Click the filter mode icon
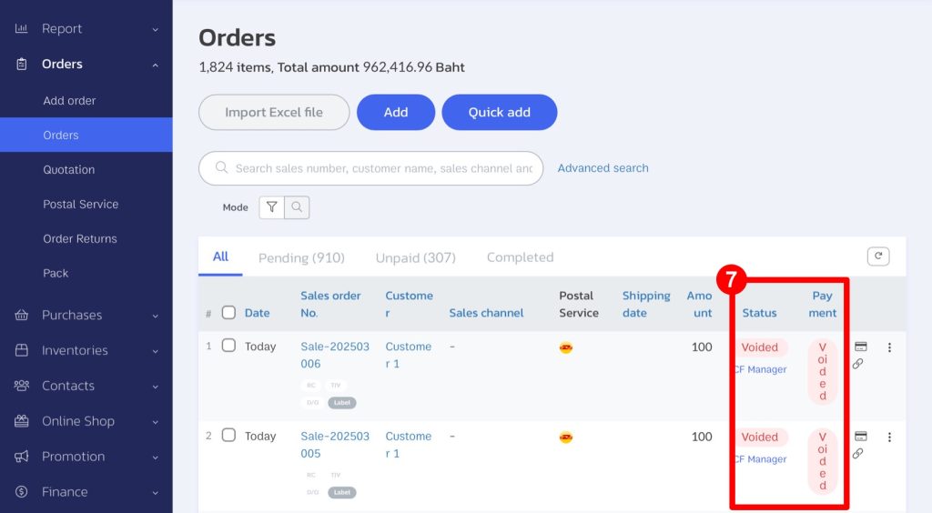The height and width of the screenshot is (513, 932). [x=271, y=207]
